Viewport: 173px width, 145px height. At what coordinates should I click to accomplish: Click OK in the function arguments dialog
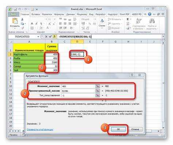pos(118,129)
